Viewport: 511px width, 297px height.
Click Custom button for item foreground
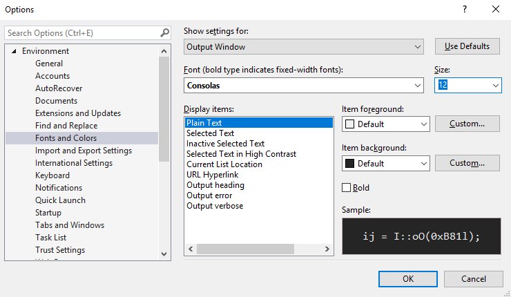click(467, 124)
